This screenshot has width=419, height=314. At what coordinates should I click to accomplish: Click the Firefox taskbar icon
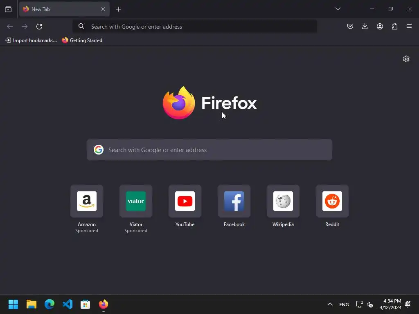104,304
